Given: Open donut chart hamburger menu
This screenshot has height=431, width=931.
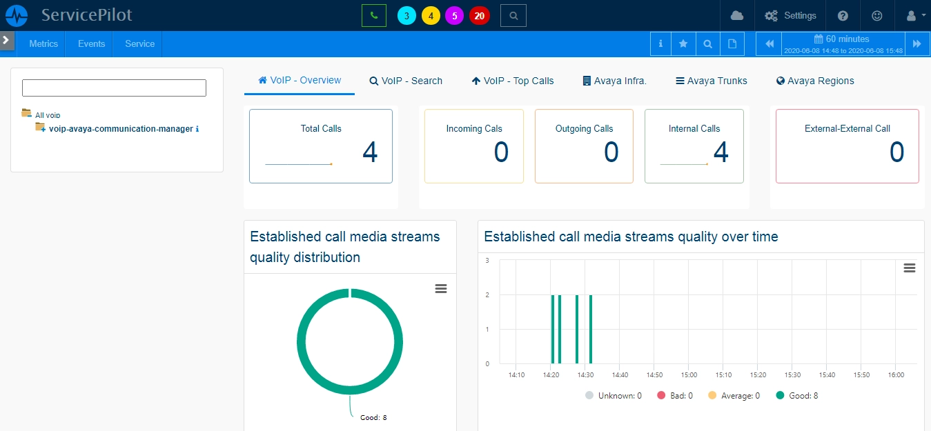Looking at the screenshot, I should pyautogui.click(x=441, y=288).
